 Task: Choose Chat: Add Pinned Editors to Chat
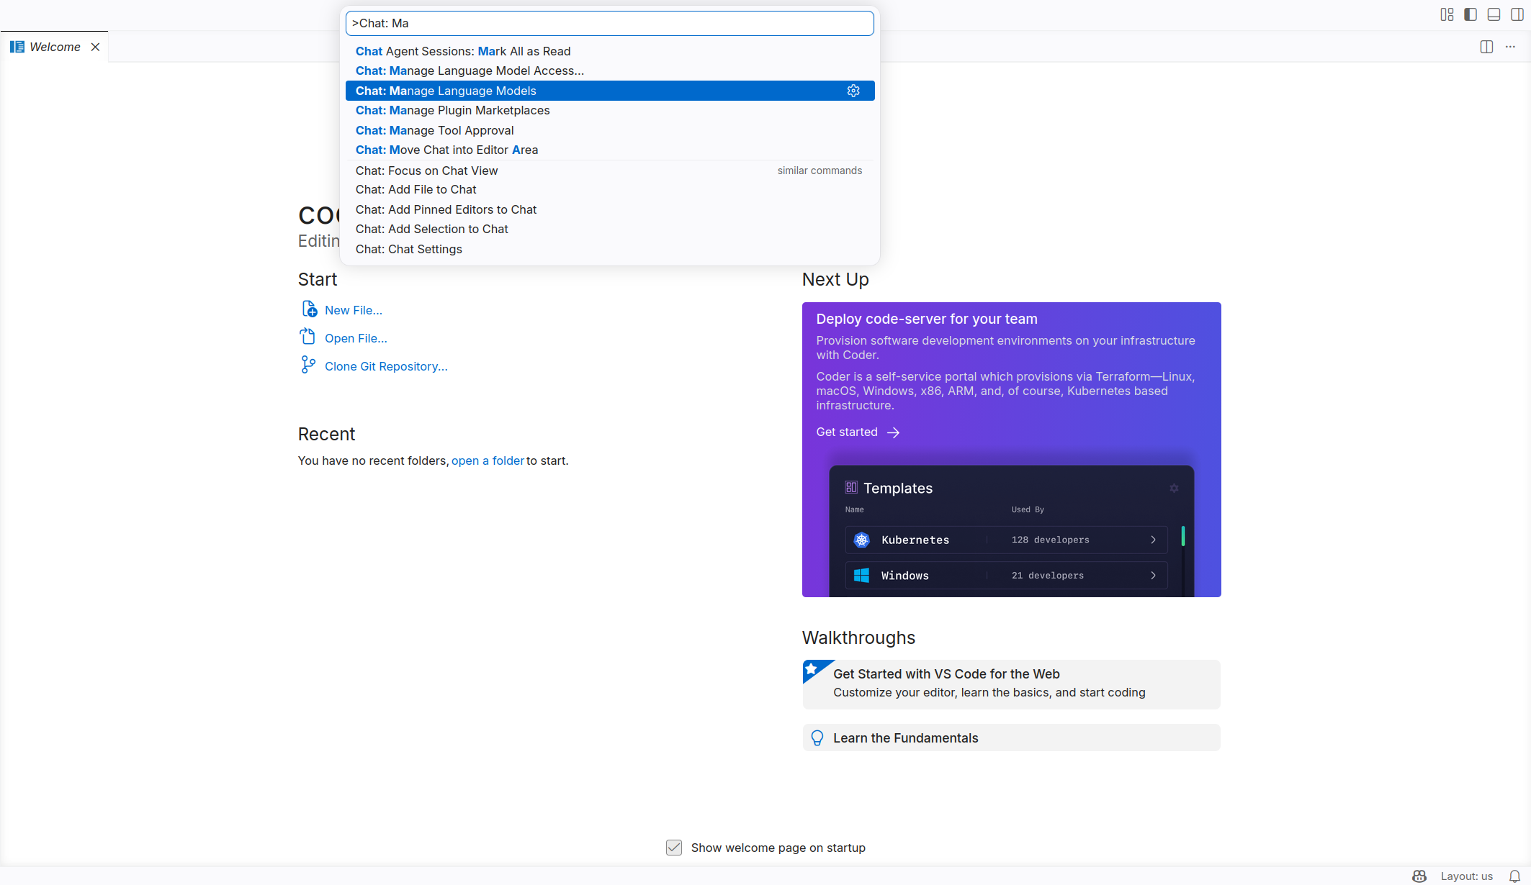tap(610, 209)
